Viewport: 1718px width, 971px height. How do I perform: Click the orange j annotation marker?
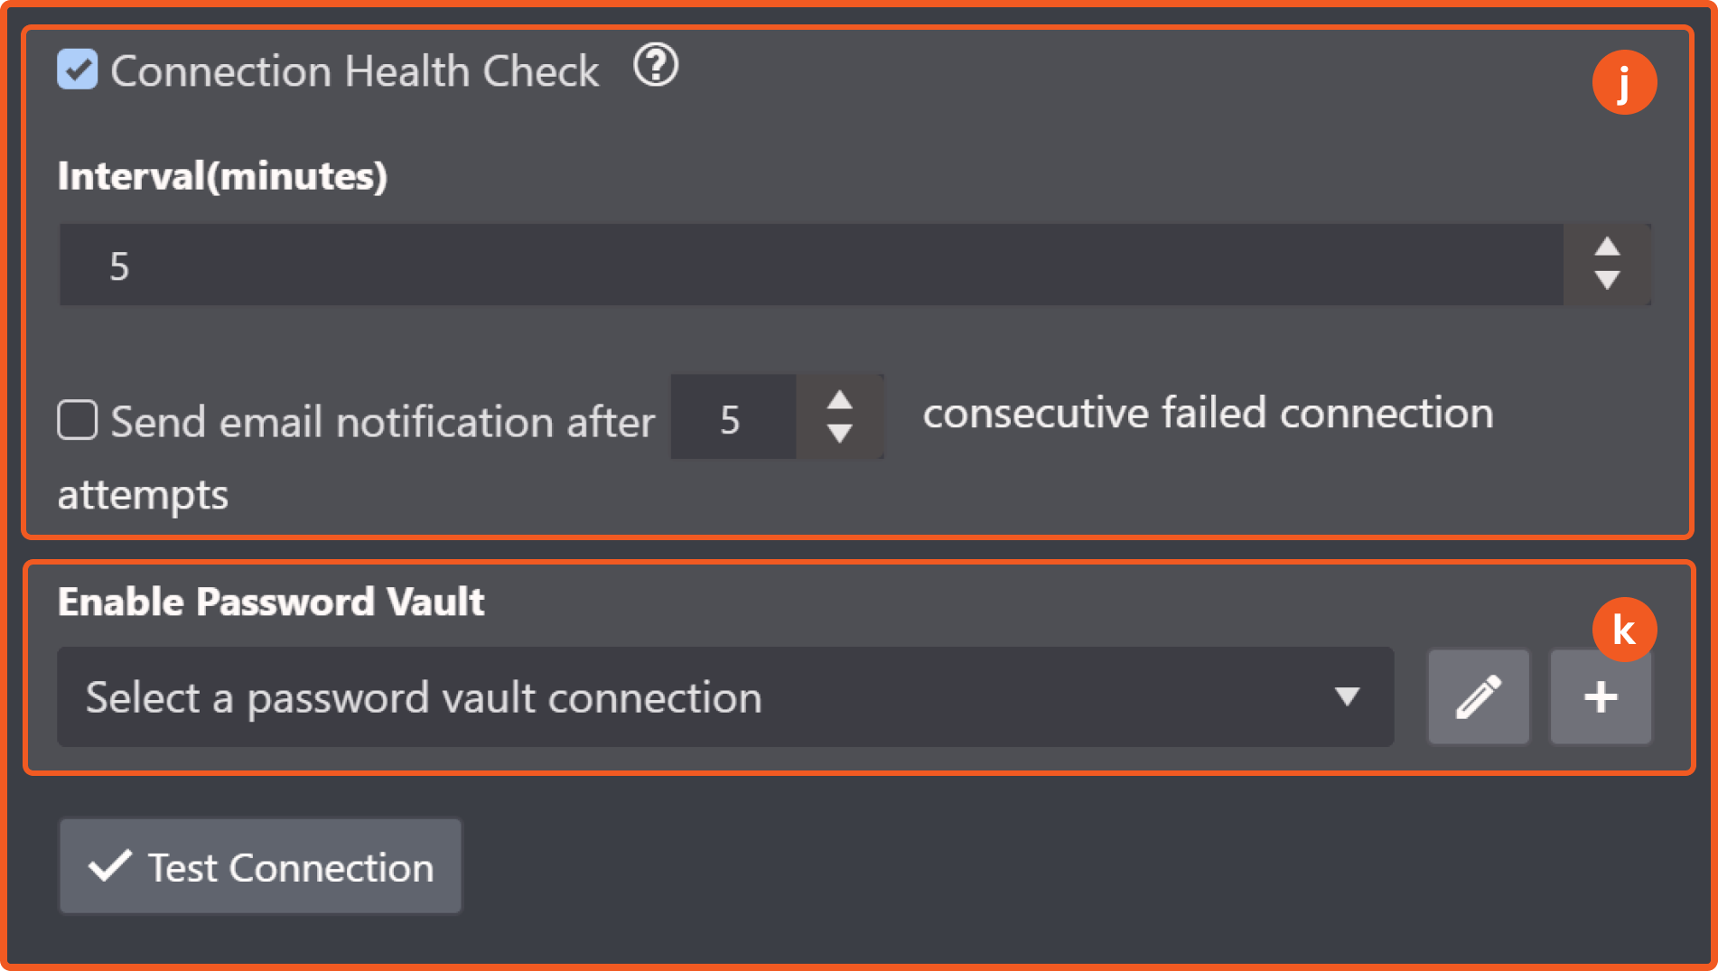(x=1624, y=83)
